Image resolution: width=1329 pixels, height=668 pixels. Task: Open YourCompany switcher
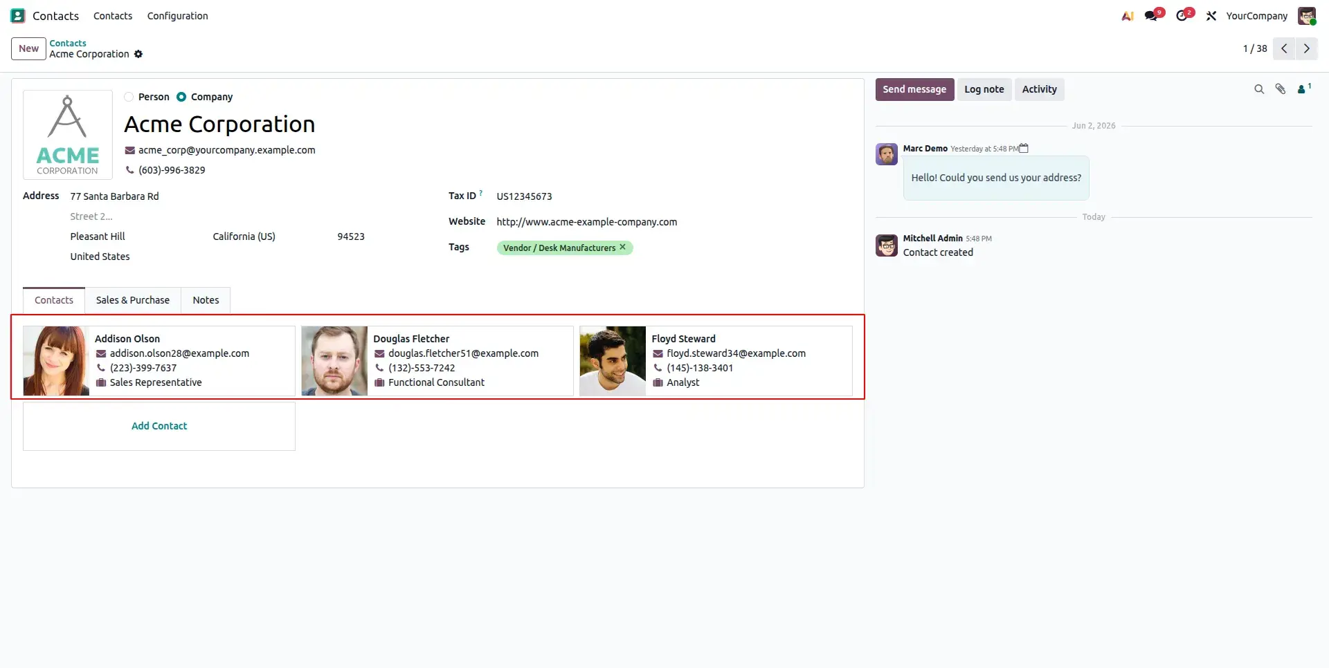1256,16
